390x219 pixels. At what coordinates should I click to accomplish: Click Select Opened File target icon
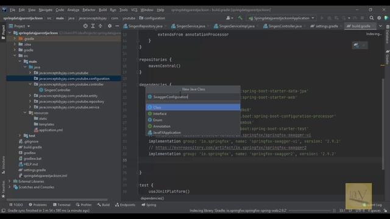point(85,26)
